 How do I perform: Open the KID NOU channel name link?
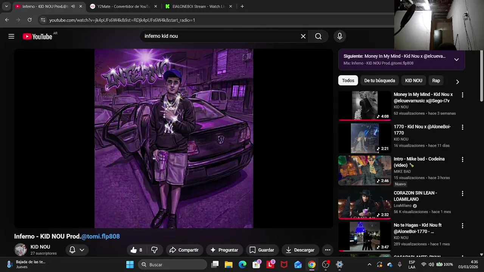[40, 247]
